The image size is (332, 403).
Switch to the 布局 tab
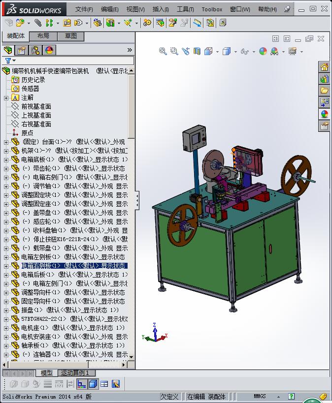[43, 36]
